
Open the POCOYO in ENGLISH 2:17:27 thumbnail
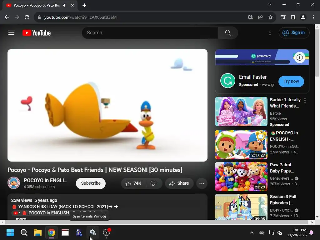pyautogui.click(x=241, y=145)
